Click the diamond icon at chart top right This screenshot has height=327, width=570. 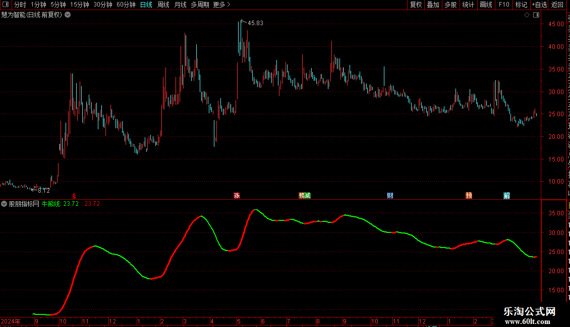(x=527, y=15)
